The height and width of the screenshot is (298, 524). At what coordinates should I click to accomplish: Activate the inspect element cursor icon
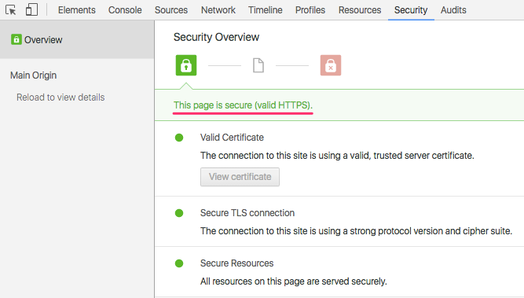click(x=11, y=10)
